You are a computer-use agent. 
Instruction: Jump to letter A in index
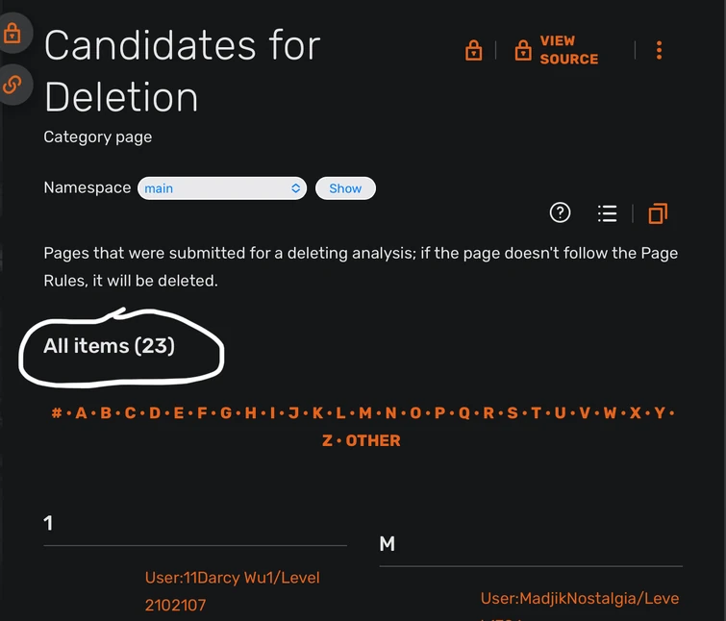click(81, 413)
